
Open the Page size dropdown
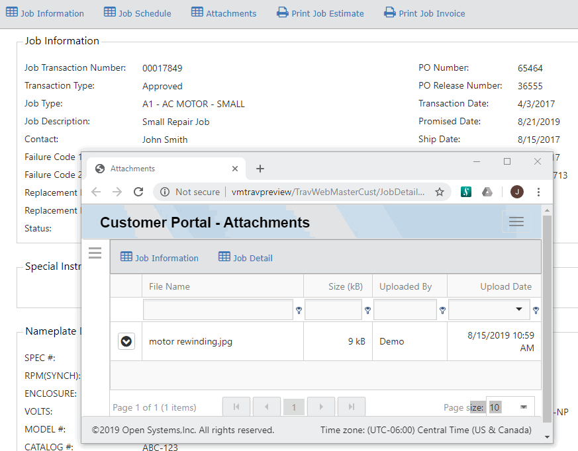[x=524, y=407]
